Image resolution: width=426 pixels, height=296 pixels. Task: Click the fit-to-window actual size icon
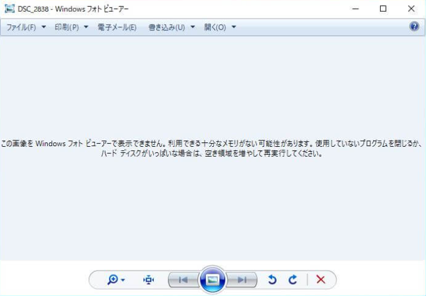(148, 280)
